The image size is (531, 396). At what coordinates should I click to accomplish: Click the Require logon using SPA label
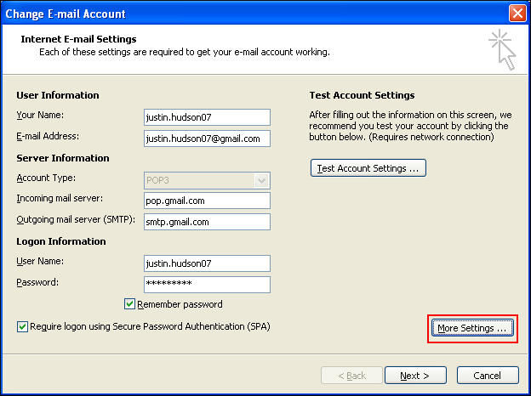(x=150, y=326)
